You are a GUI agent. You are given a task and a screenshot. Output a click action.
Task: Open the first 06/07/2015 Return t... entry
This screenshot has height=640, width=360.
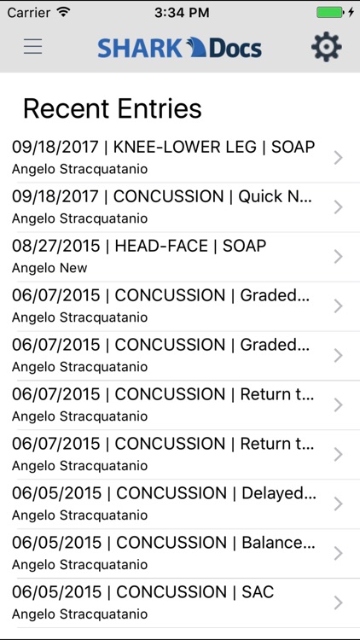coord(180,404)
